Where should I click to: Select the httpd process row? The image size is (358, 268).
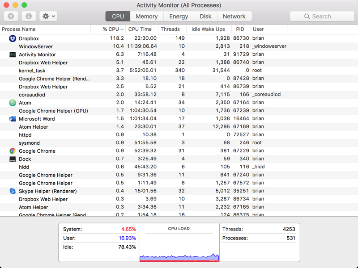(x=179, y=135)
